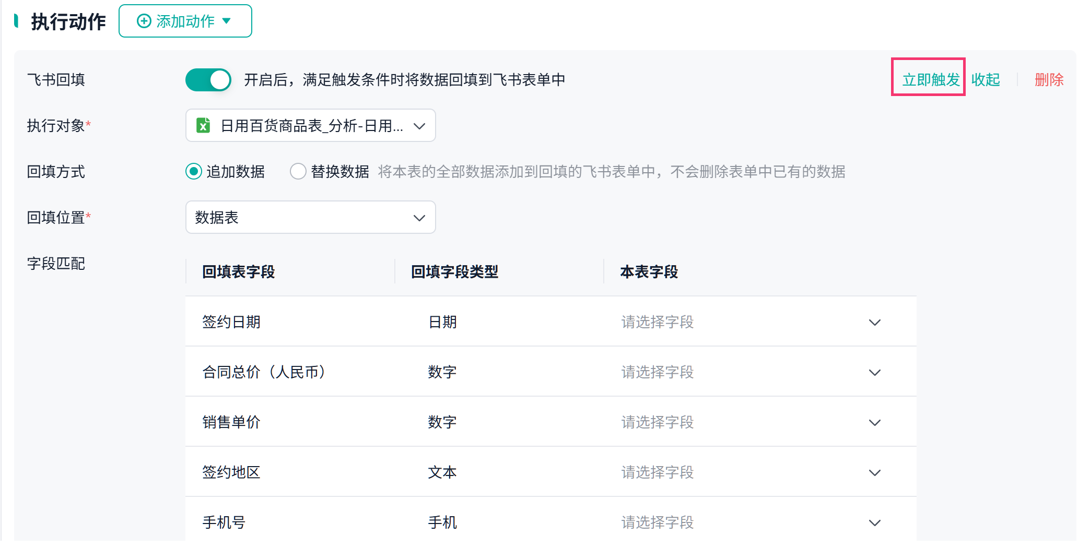Click the 回填表字段 column header
The image size is (1078, 559).
(x=239, y=271)
